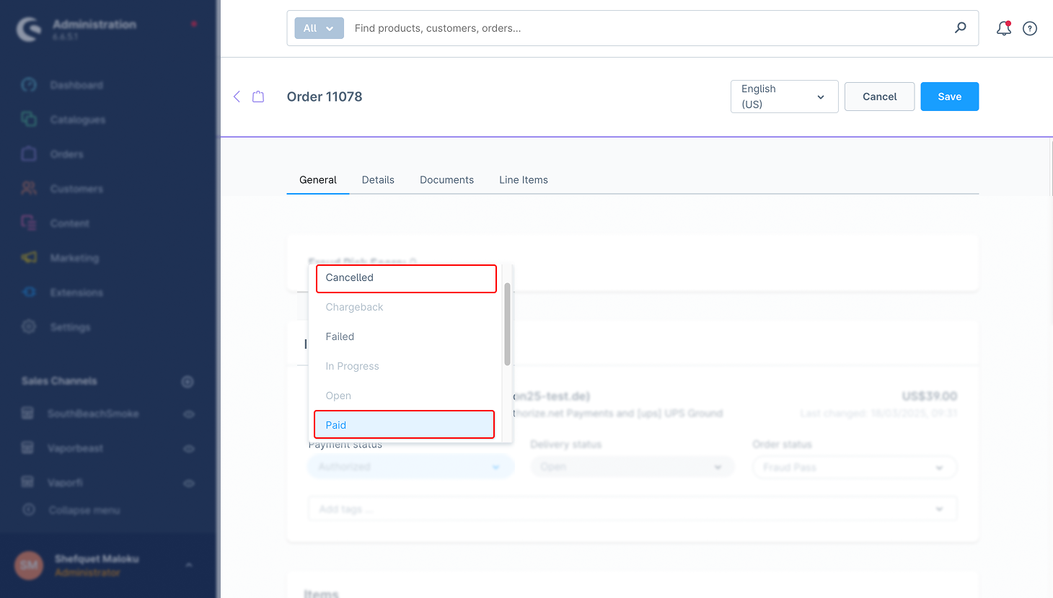1053x598 pixels.
Task: Click the Marketing megaphone icon
Action: pyautogui.click(x=29, y=257)
